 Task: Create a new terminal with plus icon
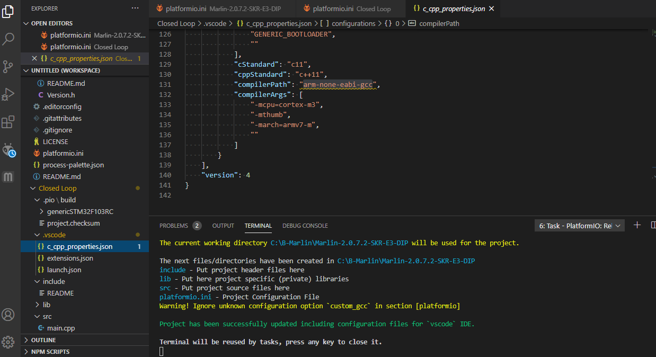637,225
